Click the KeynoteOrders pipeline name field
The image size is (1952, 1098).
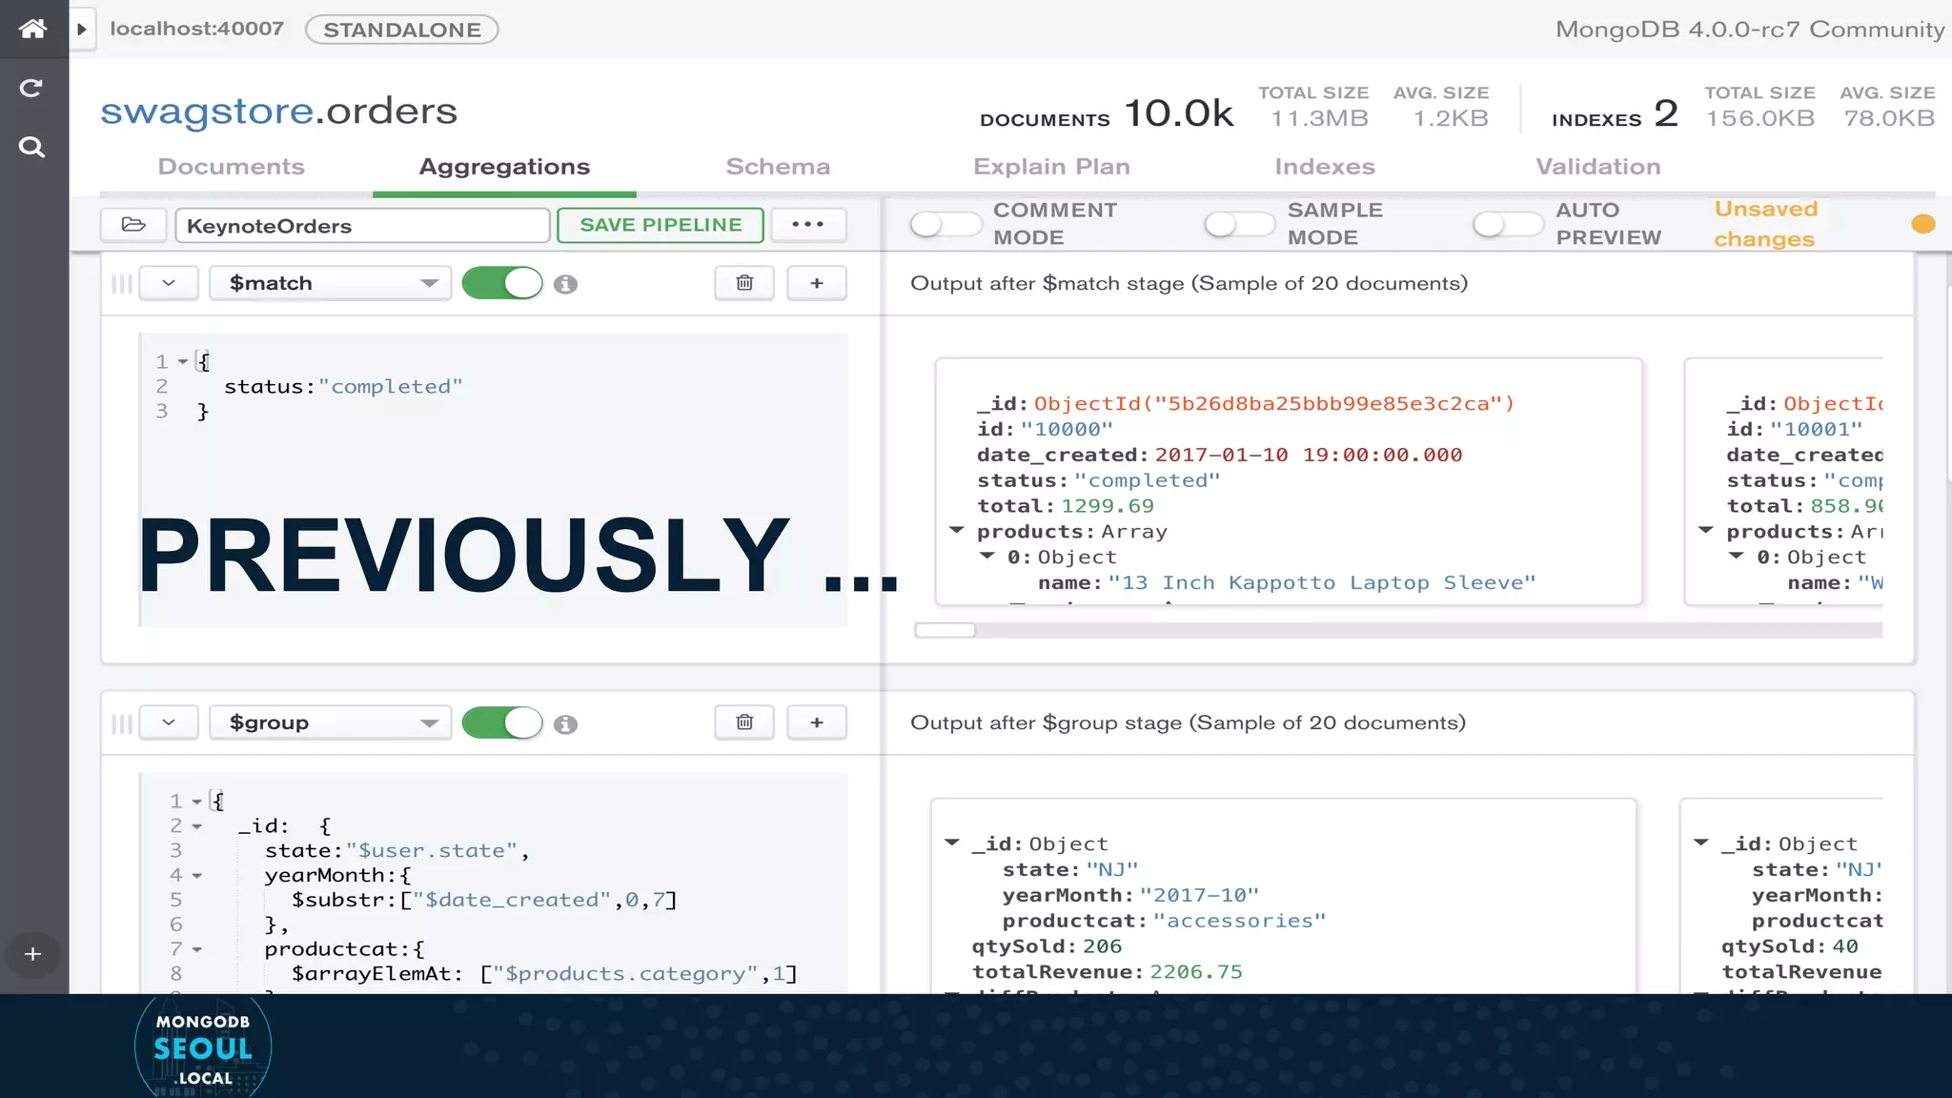pos(362,226)
